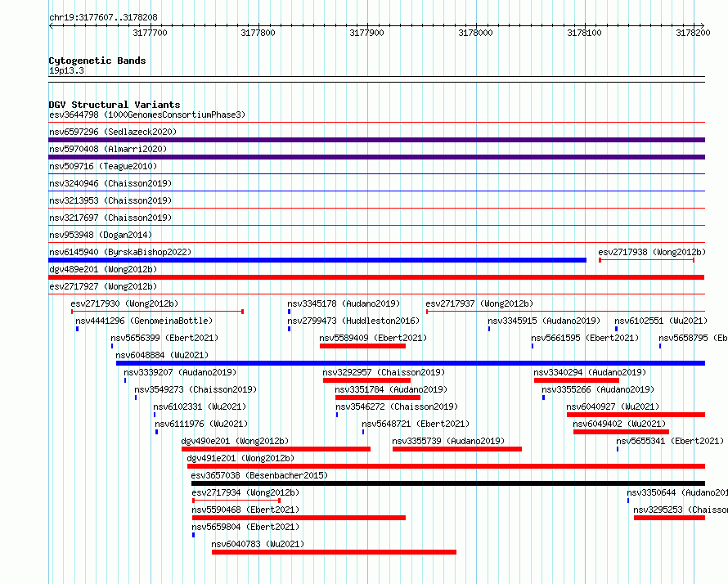Image resolution: width=728 pixels, height=584 pixels.
Task: Select the nsv6048884 (Wu2021) blue bar
Action: (x=410, y=363)
